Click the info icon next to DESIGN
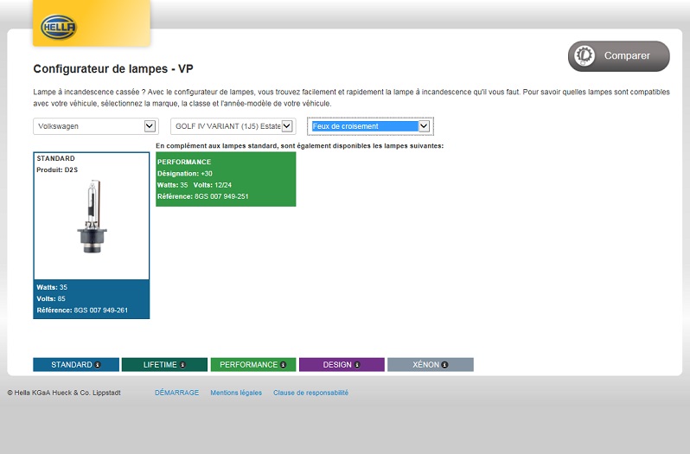Viewport: 690px width, 454px height. [x=357, y=365]
